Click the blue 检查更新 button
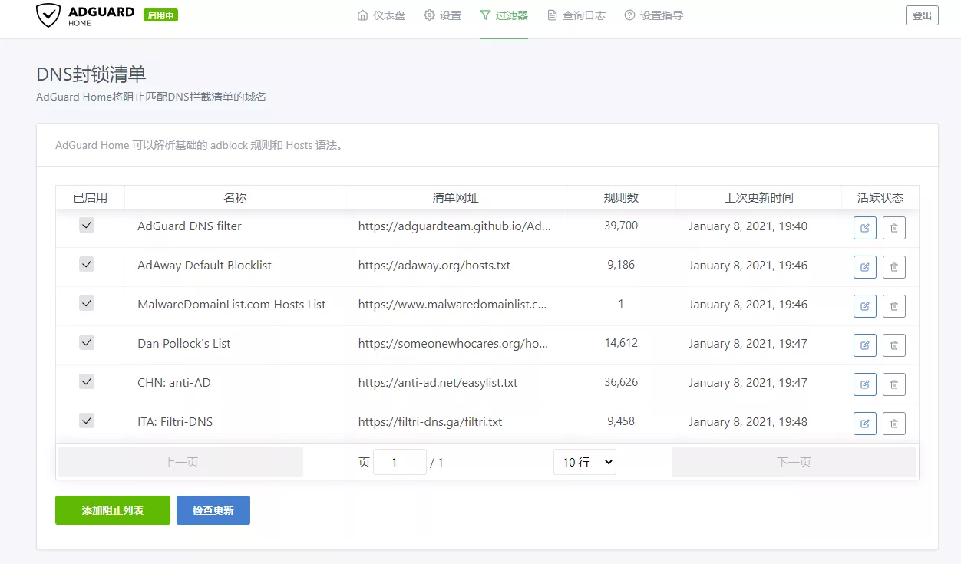 pyautogui.click(x=213, y=510)
